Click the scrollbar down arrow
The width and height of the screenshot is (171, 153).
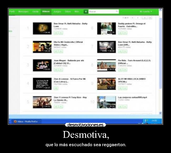tap(160, 113)
